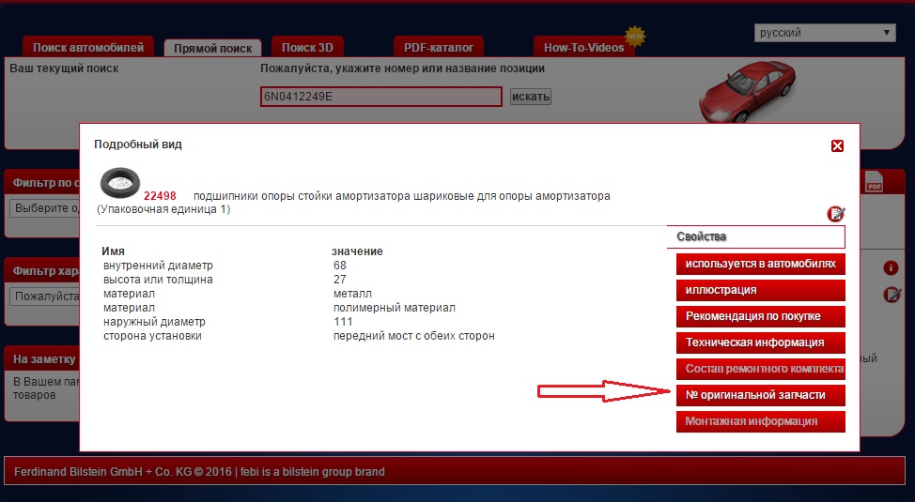The width and height of the screenshot is (915, 502).
Task: Click the note icon below the info icon
Action: pyautogui.click(x=892, y=294)
